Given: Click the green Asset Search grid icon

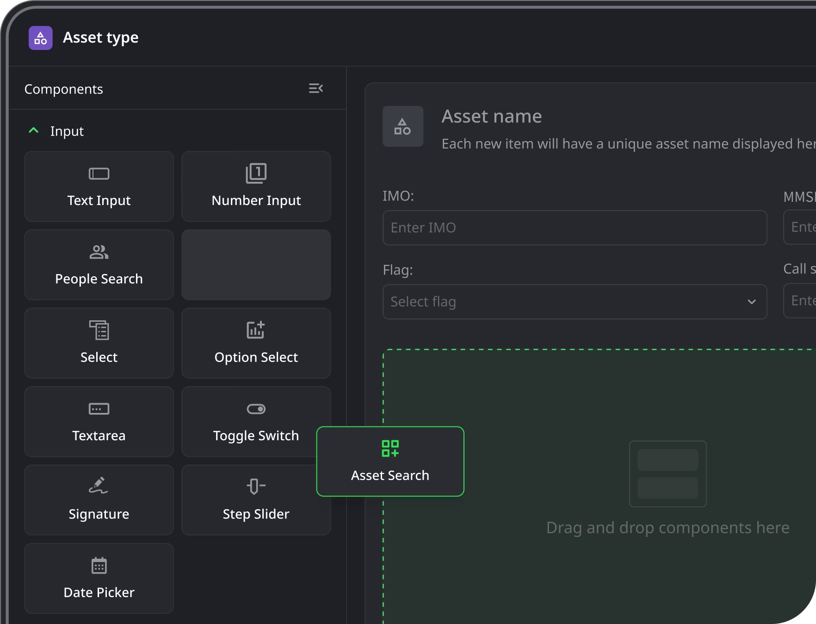Looking at the screenshot, I should point(390,449).
